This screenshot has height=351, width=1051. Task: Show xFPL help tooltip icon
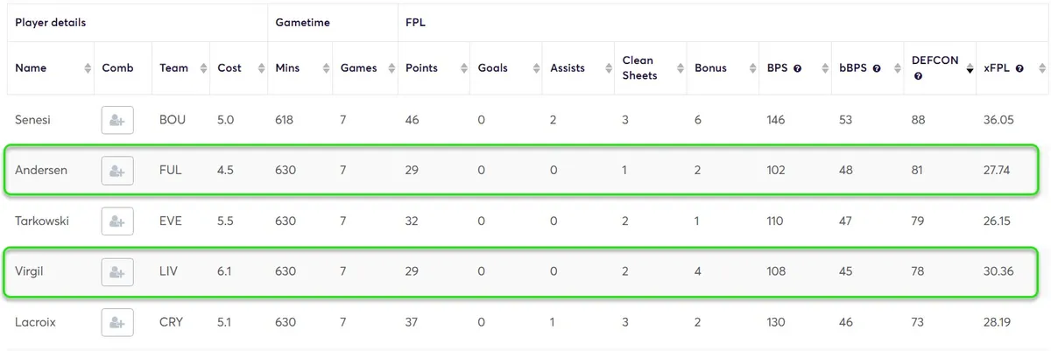coord(1020,68)
